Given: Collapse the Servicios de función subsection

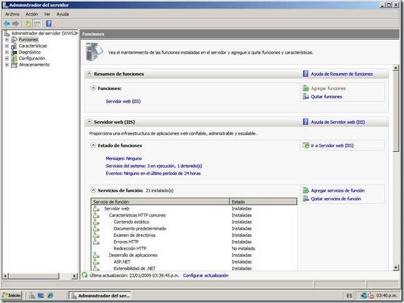Looking at the screenshot, I should pos(93,190).
